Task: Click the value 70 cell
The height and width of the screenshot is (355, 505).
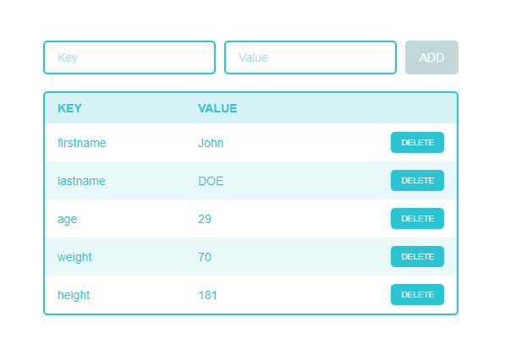Action: (205, 257)
